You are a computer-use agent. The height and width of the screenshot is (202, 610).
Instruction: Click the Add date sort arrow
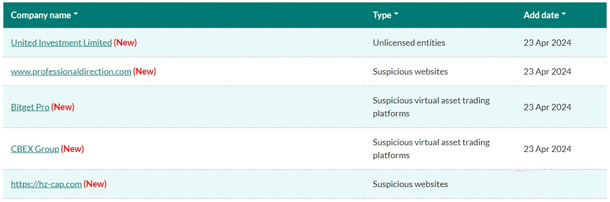tap(564, 15)
